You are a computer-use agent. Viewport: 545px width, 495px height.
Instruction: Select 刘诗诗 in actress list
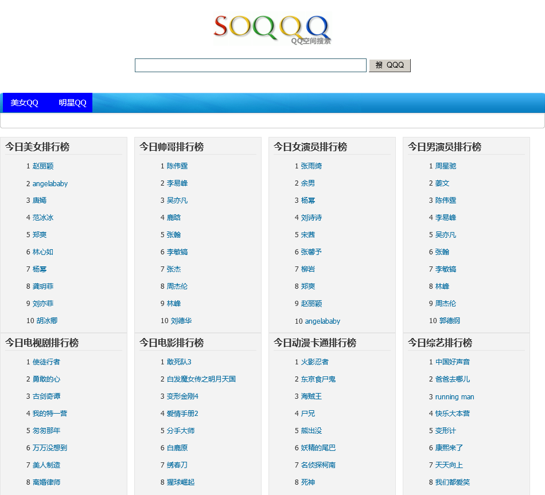[311, 218]
